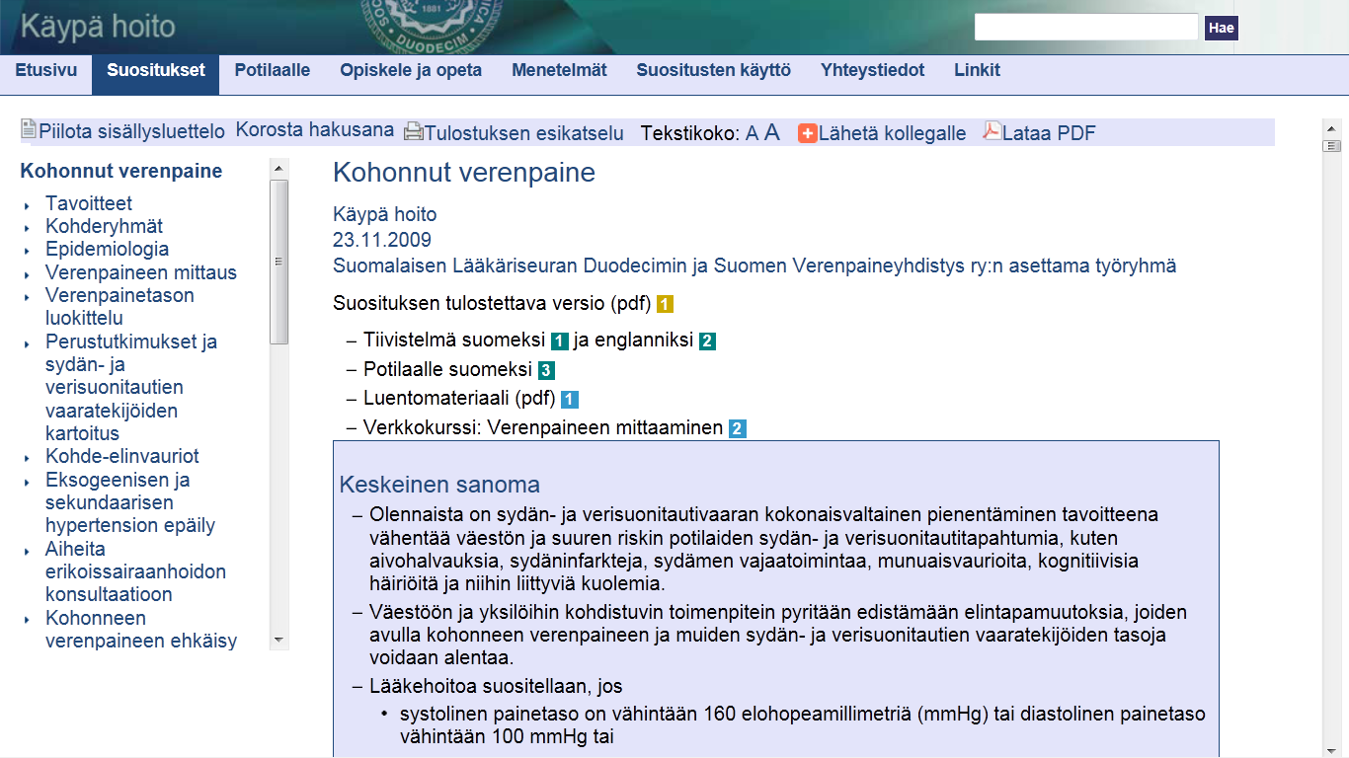The width and height of the screenshot is (1349, 758).
Task: Expand the Verenpaineen mittaus arrow
Action: pos(28,274)
